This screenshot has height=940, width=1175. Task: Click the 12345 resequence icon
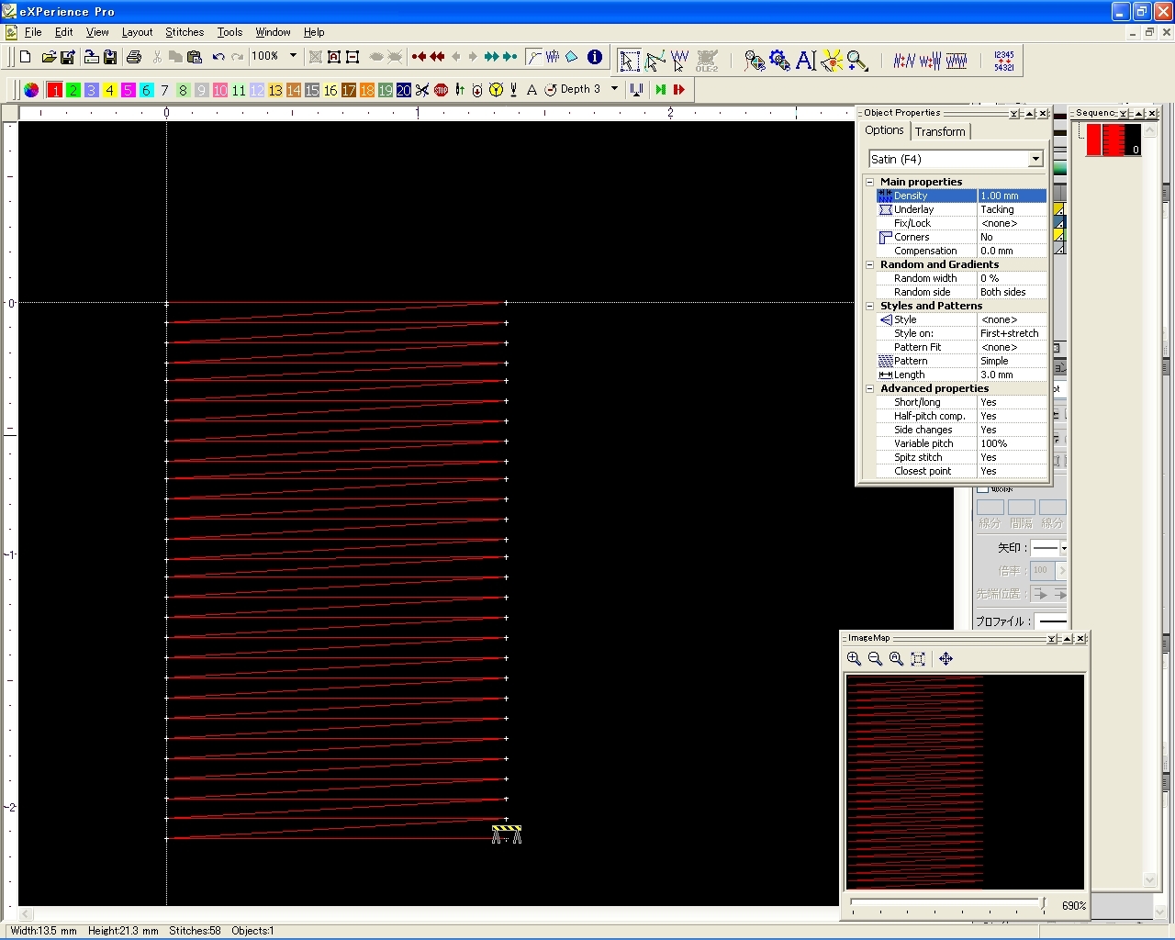click(x=1004, y=61)
